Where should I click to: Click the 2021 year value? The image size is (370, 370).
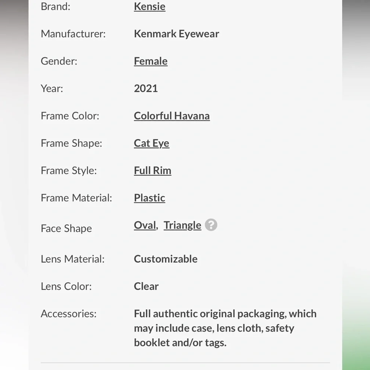pos(146,88)
